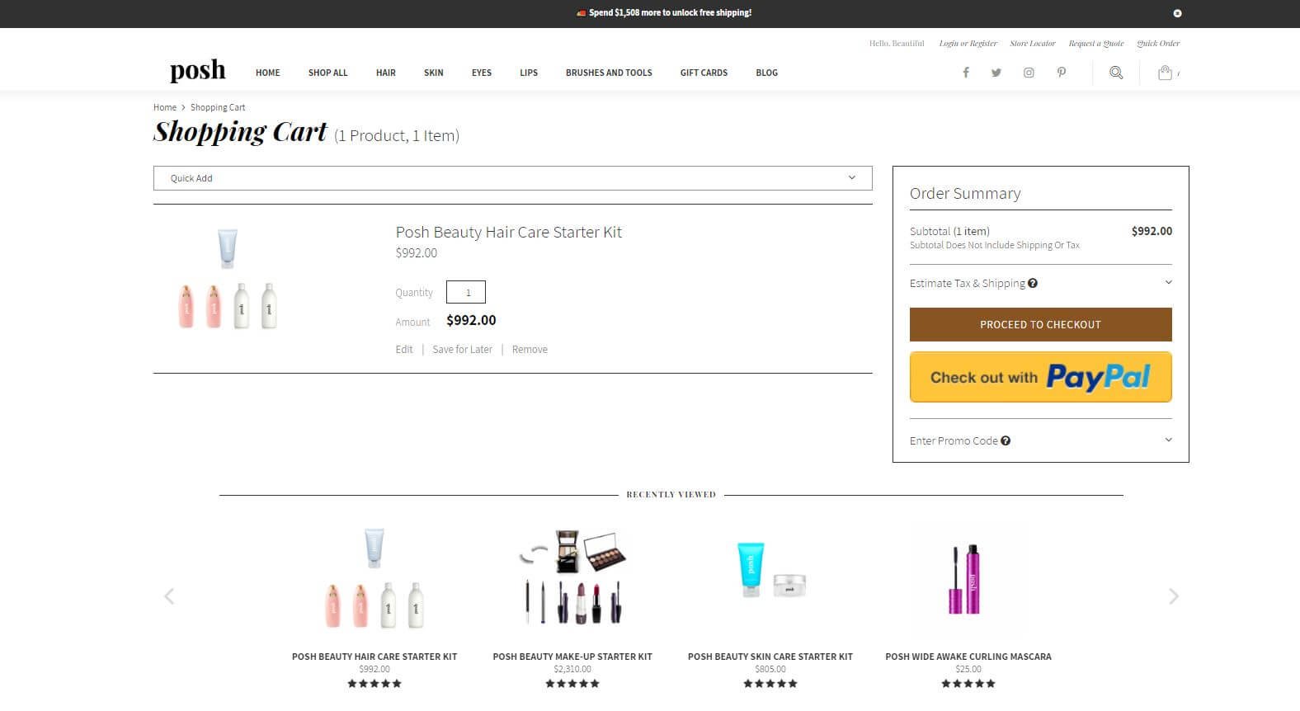Open the LIPS menu
Screen dimensions: 1300x711
(529, 73)
